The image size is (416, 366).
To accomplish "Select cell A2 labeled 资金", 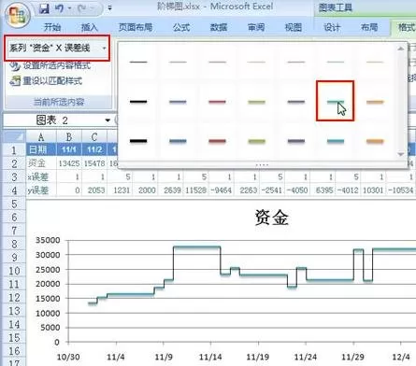I will 41,163.
